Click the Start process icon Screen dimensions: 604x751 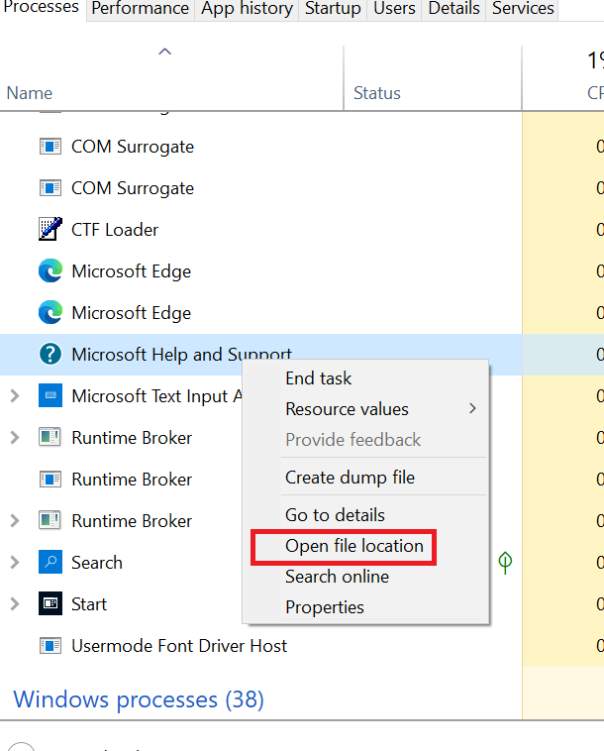coord(50,603)
